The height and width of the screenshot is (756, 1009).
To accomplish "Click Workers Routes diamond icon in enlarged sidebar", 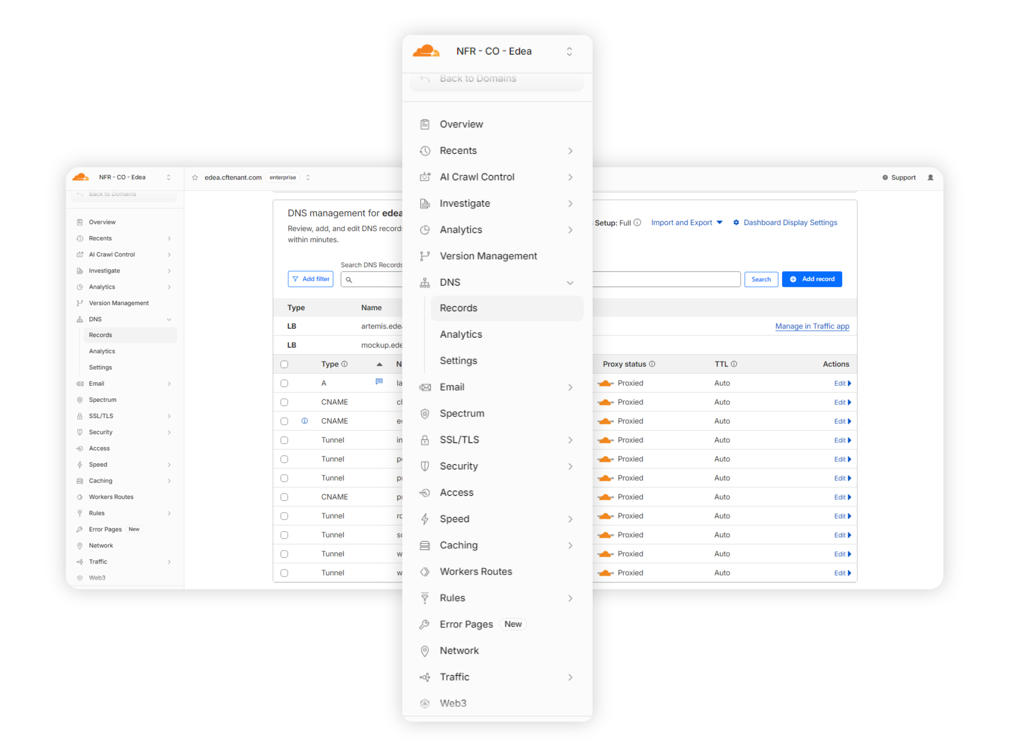I will tap(425, 572).
